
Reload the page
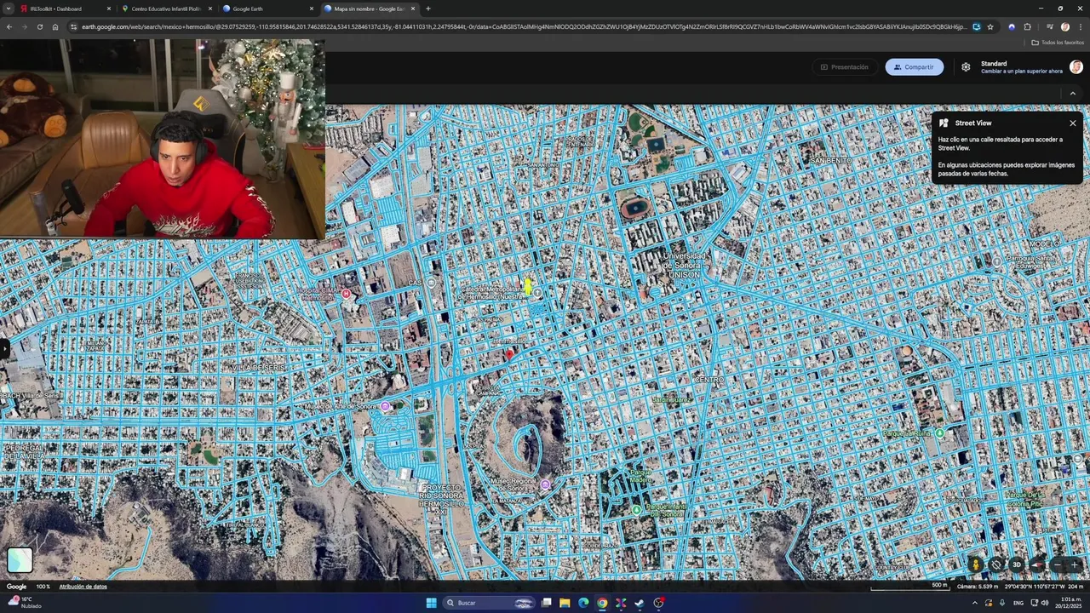39,26
